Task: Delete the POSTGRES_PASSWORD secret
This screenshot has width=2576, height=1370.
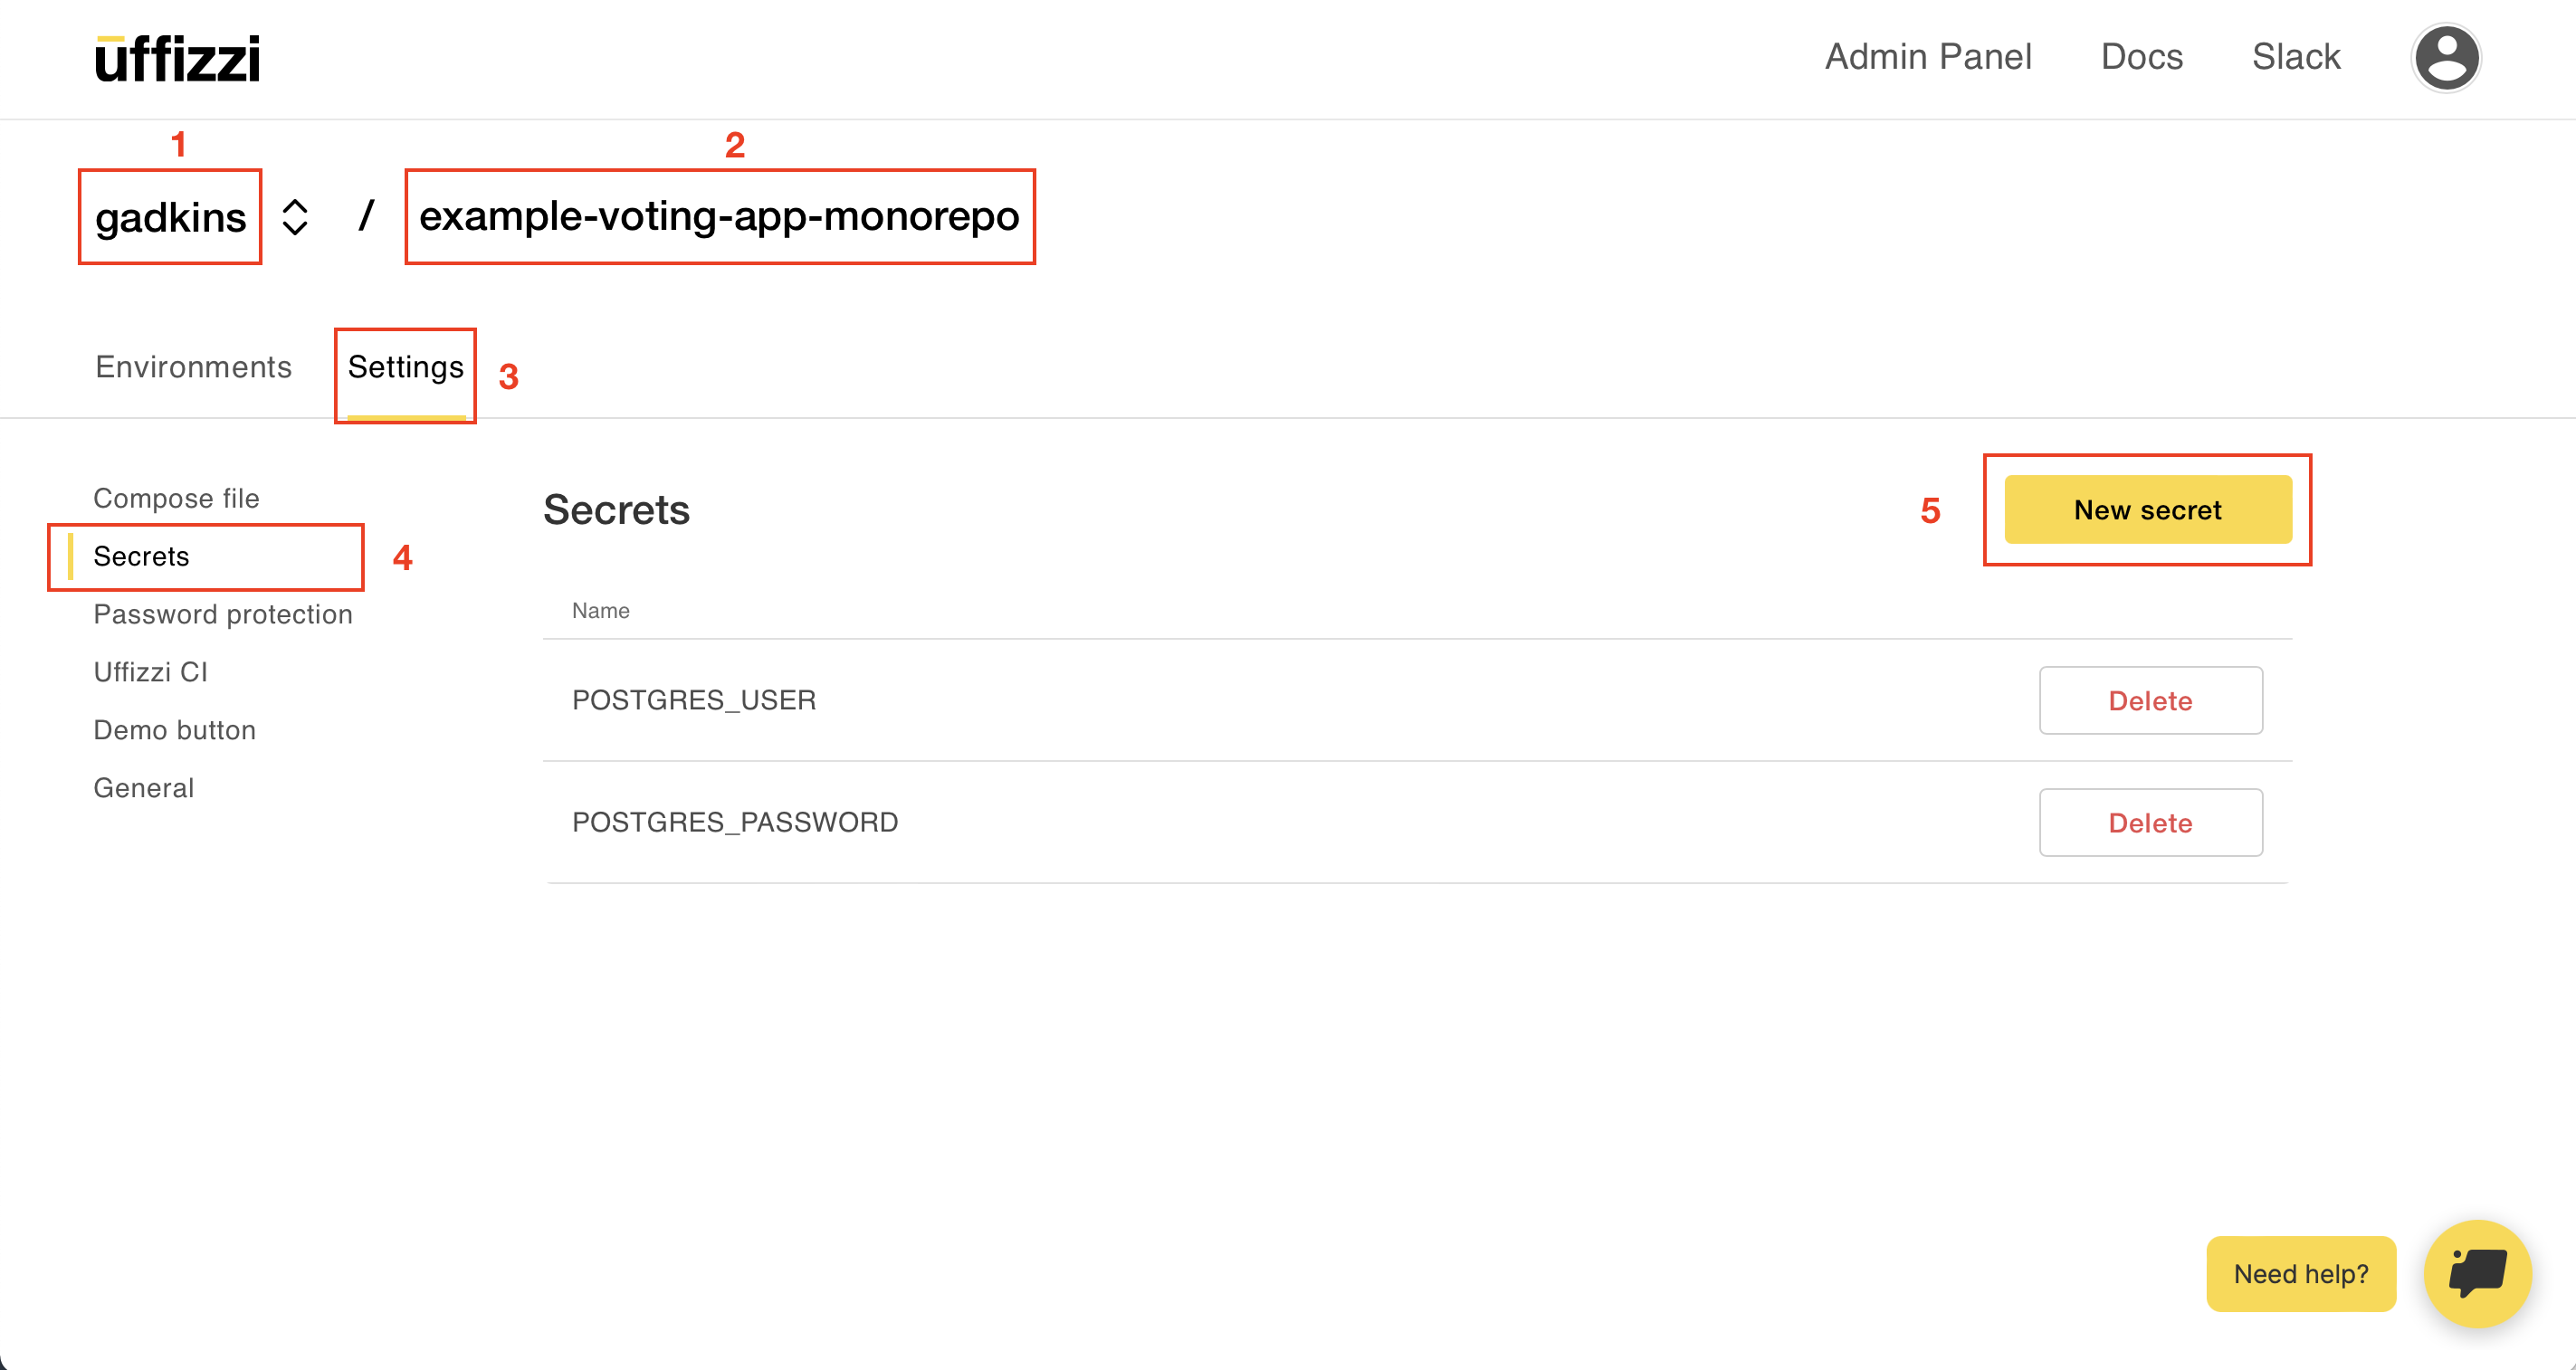Action: (2150, 823)
